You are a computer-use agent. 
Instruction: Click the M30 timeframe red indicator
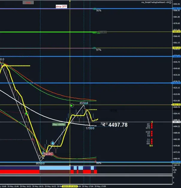(x=152, y=132)
